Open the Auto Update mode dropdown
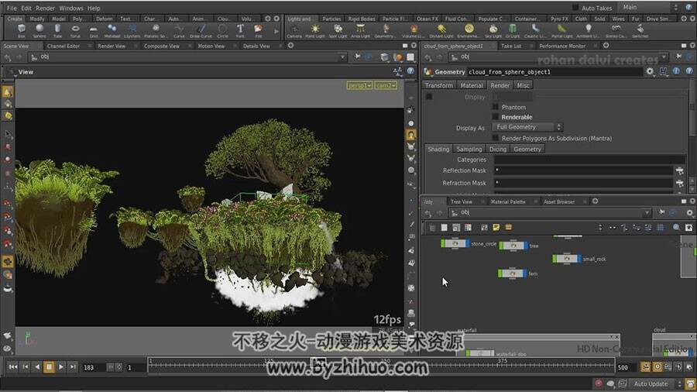 pyautogui.click(x=654, y=383)
